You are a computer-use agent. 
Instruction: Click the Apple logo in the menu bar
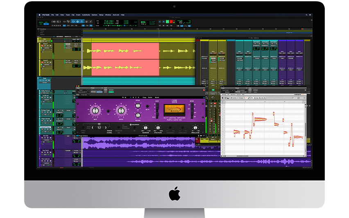tap(39, 15)
